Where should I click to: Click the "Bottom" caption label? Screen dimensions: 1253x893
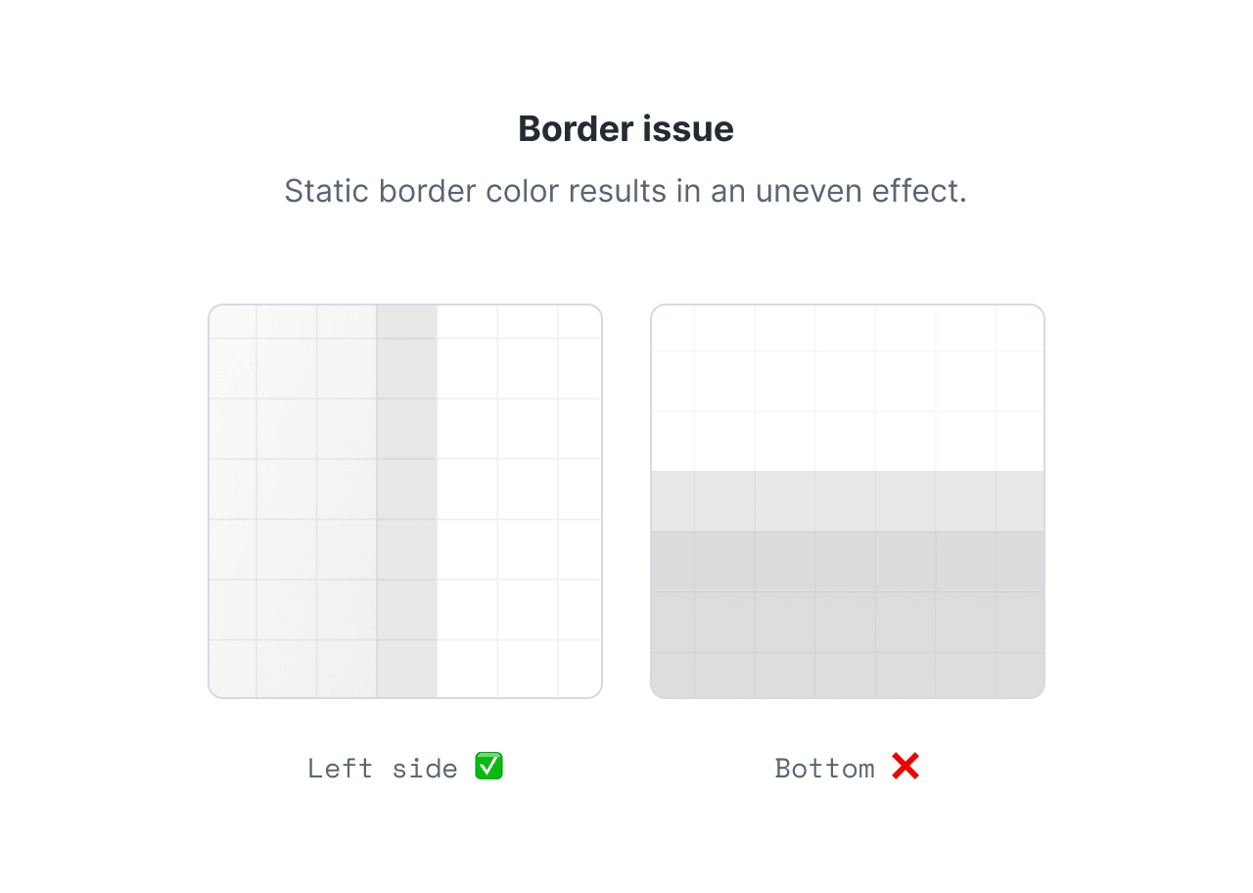point(824,769)
